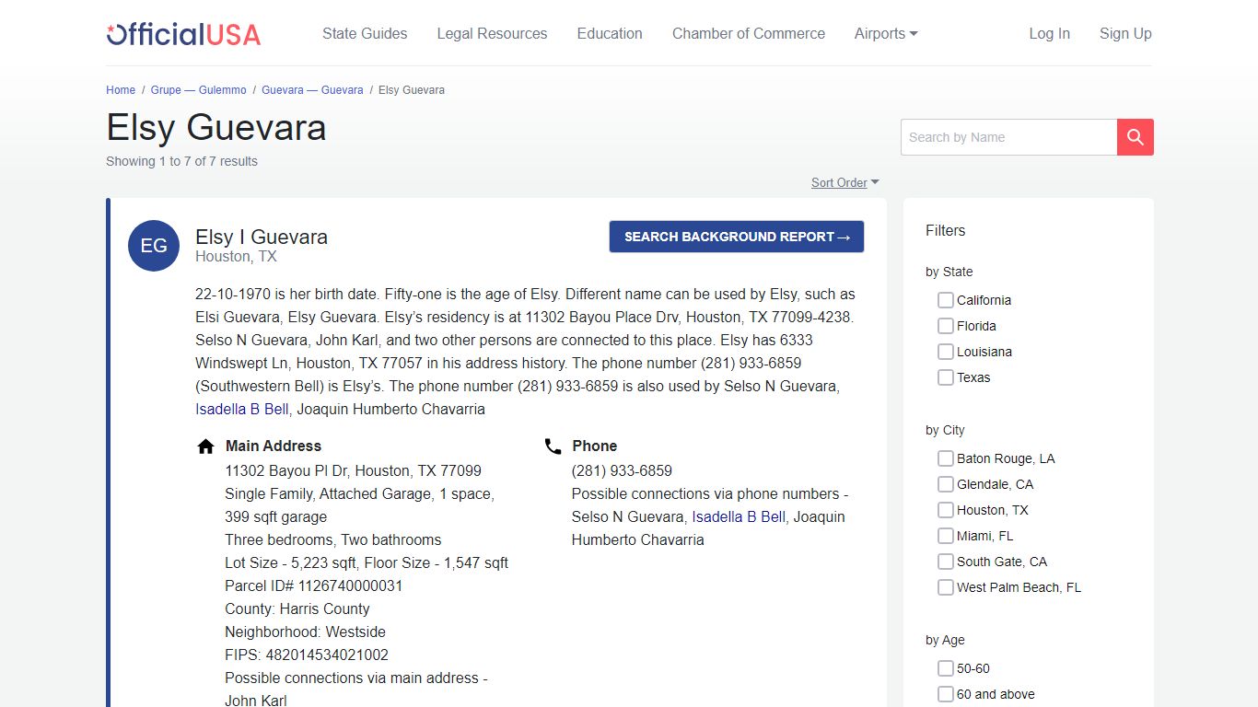Enable the Texas state filter

point(945,377)
